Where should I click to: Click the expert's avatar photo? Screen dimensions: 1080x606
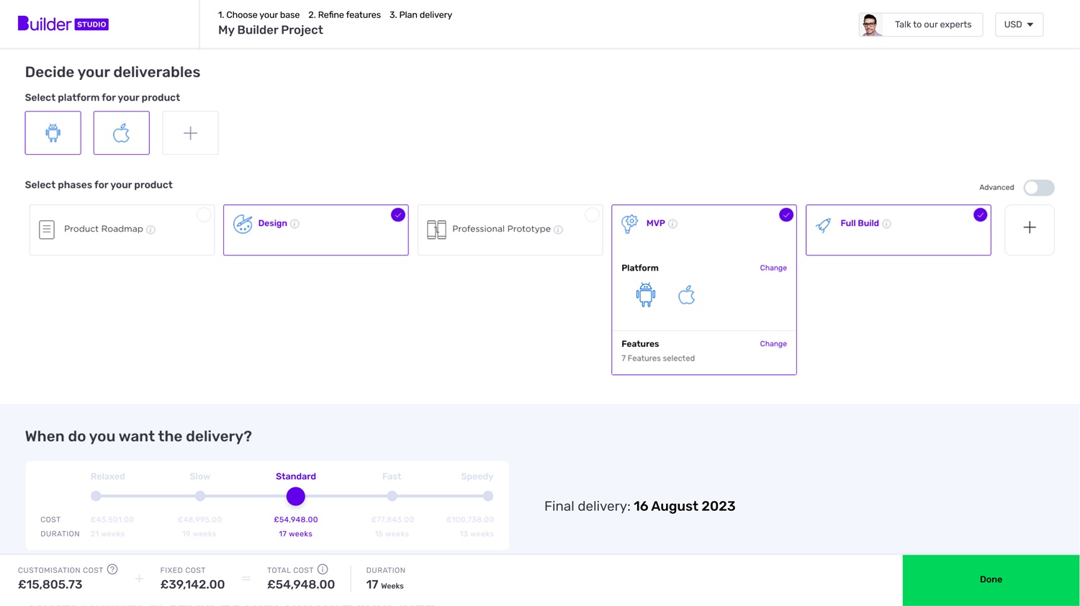tap(870, 24)
